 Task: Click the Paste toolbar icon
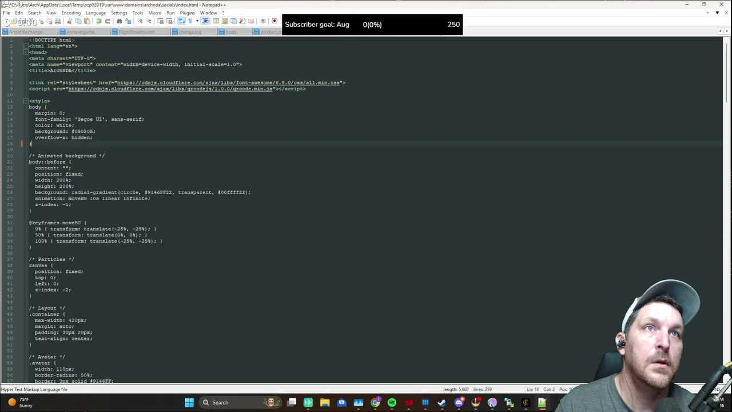[87, 22]
